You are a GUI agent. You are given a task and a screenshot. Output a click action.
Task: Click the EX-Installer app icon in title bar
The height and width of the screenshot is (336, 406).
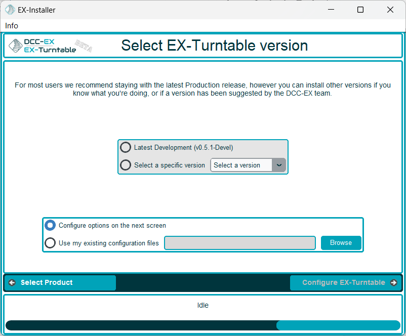(x=10, y=10)
